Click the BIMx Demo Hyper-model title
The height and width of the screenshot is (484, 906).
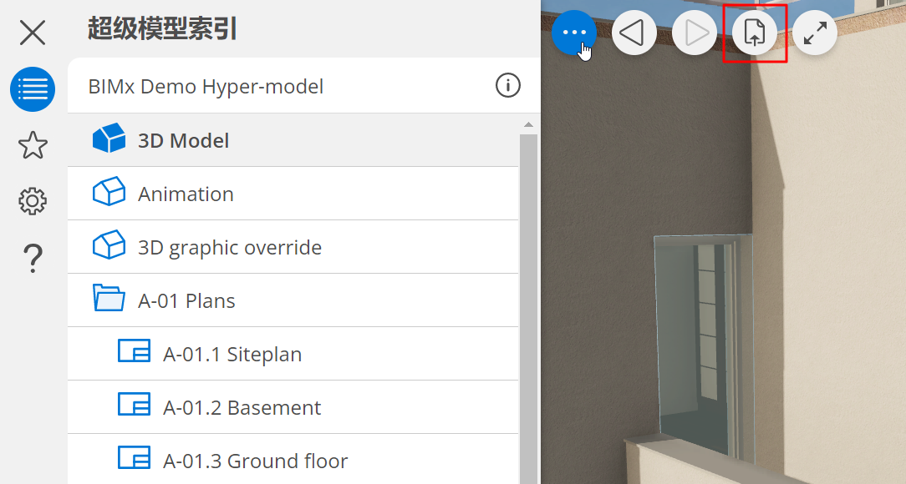tap(206, 87)
